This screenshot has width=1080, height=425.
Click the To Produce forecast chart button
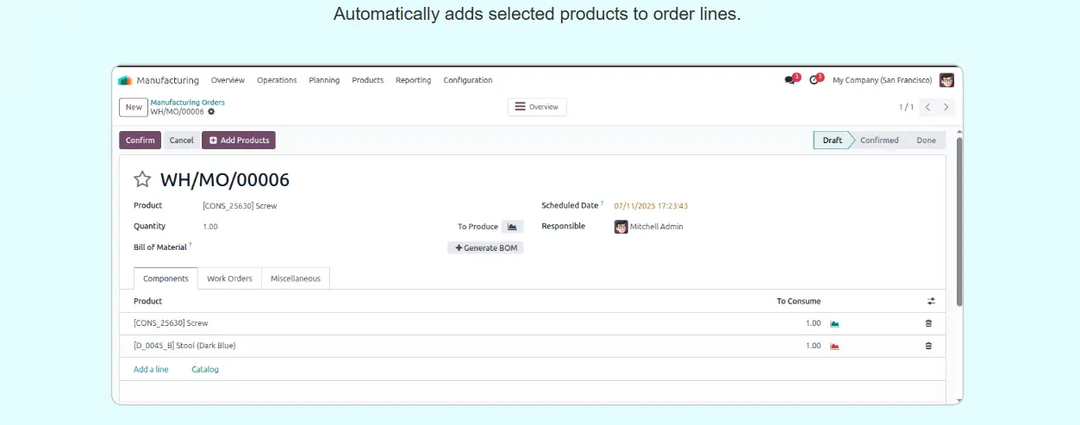(512, 227)
